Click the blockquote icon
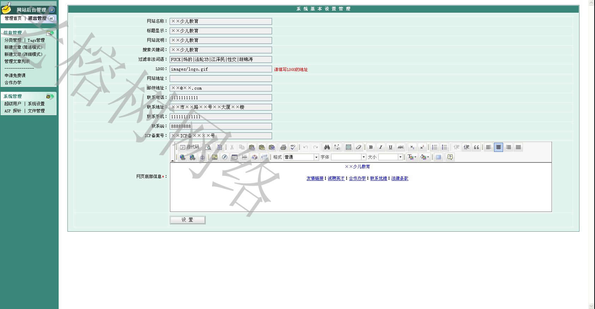Image resolution: width=595 pixels, height=309 pixels. [476, 147]
